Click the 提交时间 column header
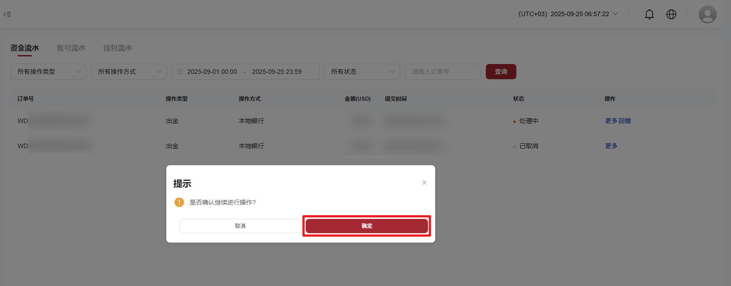 [396, 98]
